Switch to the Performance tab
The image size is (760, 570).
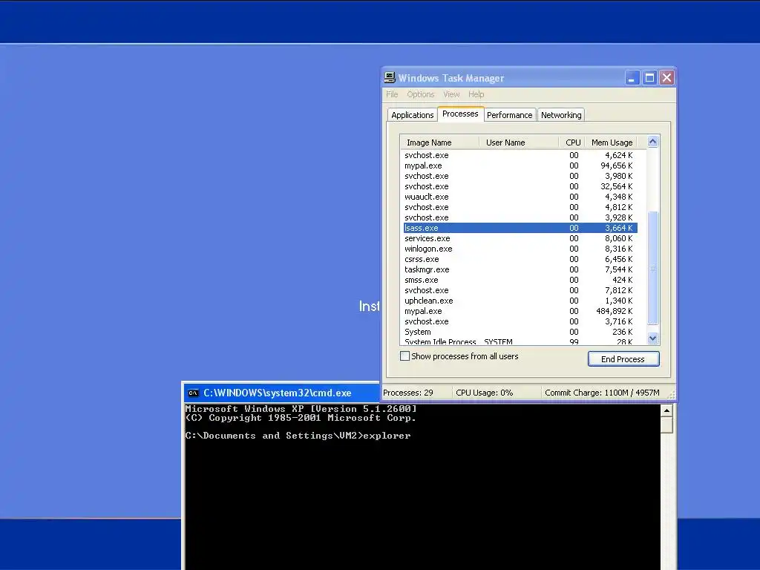(509, 115)
